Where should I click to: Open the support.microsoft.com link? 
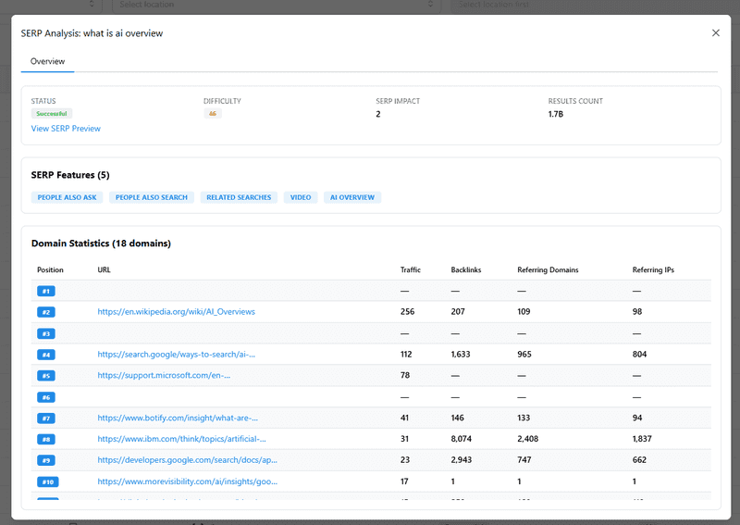(164, 376)
